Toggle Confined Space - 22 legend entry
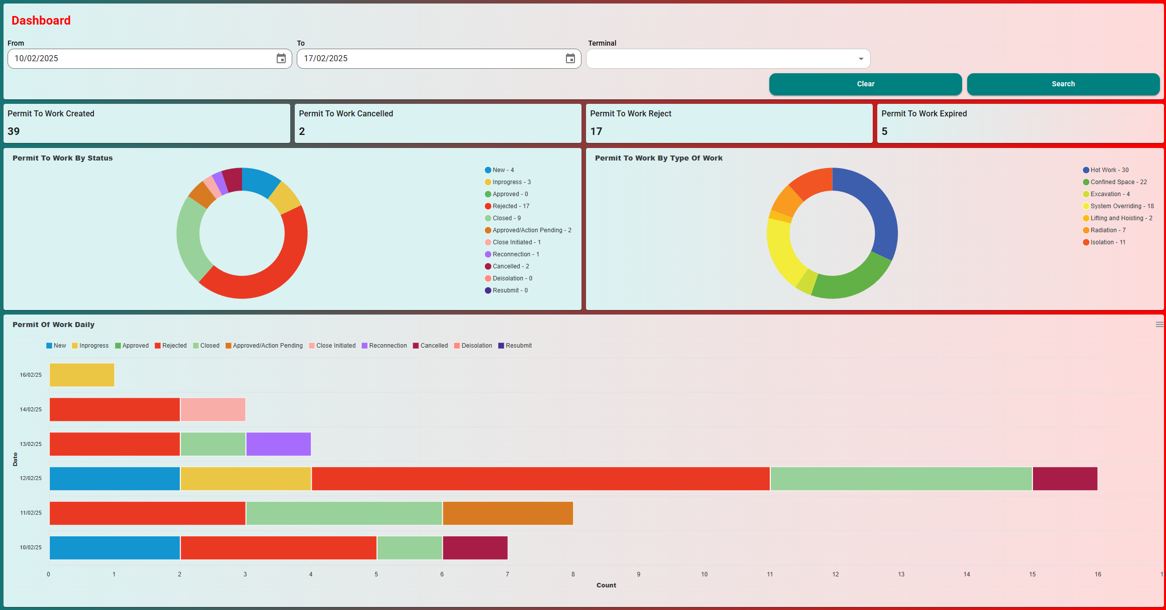 point(1115,182)
